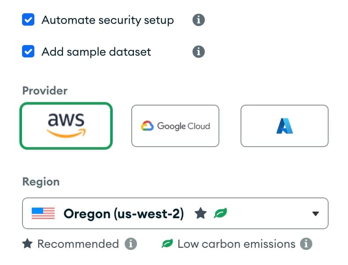Click the Automate security setup label
This screenshot has height=265, width=348.
coord(107,20)
